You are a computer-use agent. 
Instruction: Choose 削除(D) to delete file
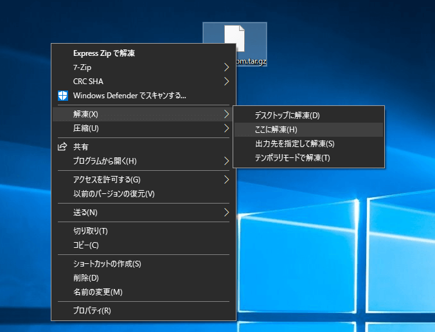tap(144, 278)
